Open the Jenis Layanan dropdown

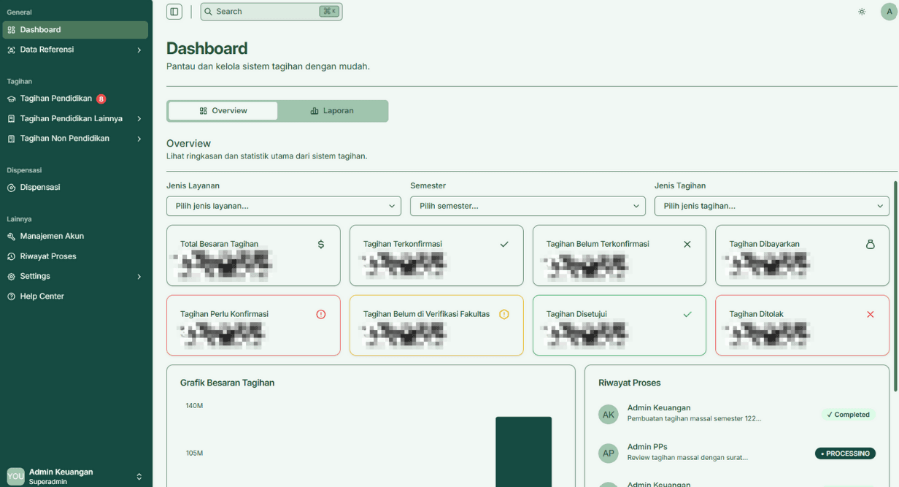(x=284, y=206)
